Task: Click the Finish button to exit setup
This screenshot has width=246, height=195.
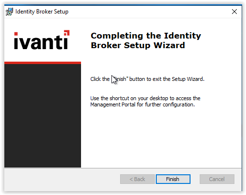Action: [173, 179]
